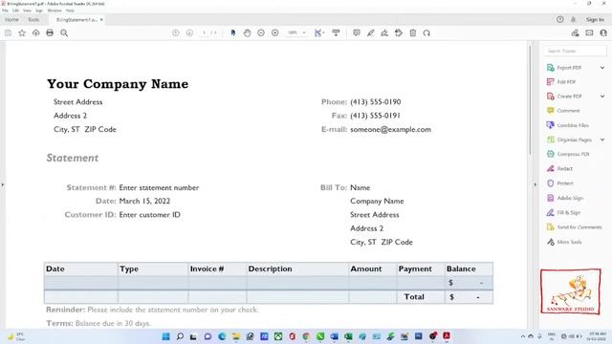Expand the Export PDF section chevron

click(x=602, y=68)
